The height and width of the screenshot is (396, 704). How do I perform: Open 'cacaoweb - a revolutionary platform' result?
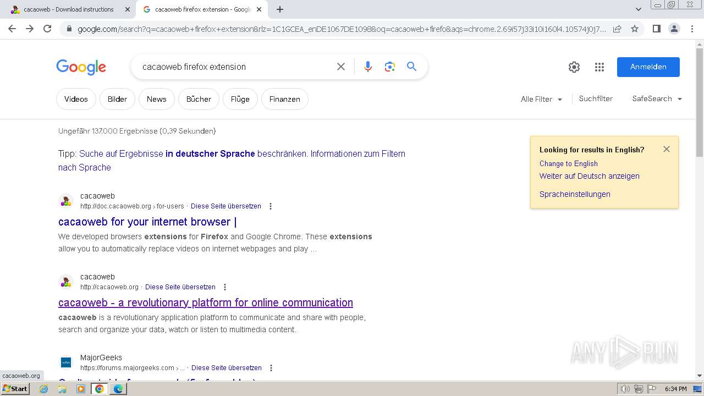[206, 302]
